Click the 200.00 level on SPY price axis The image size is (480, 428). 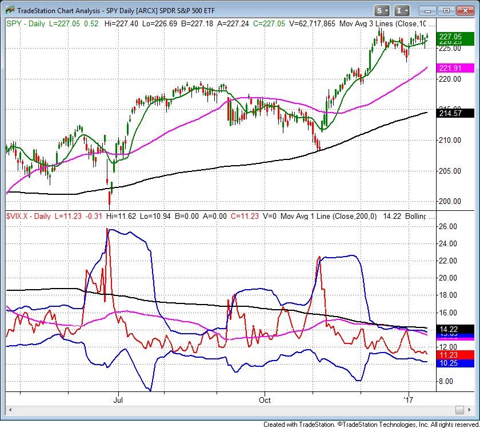click(449, 201)
